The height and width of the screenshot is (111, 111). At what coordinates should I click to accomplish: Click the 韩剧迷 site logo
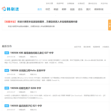[10, 9]
